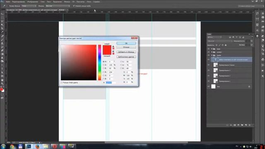
Task: Select the Move tool
Action: (x=2, y=14)
